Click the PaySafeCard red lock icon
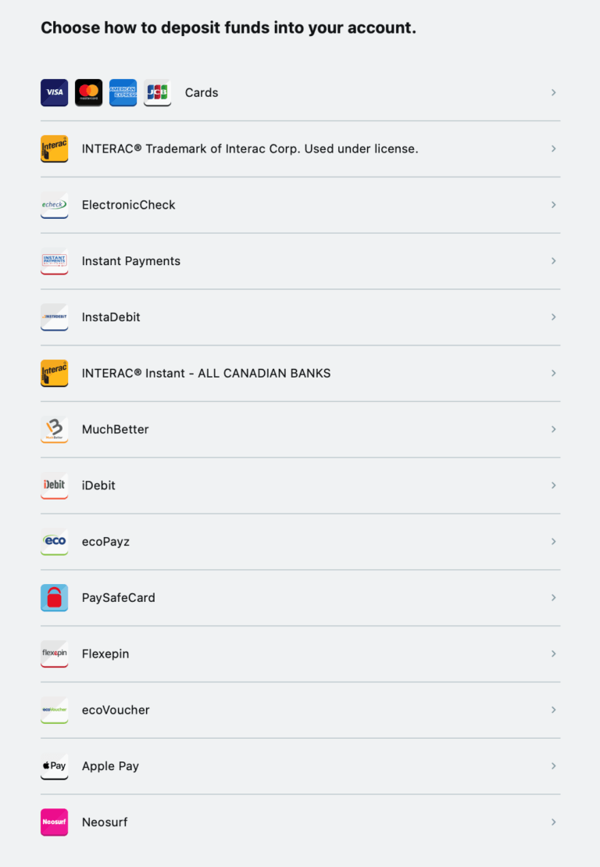600x867 pixels. click(54, 598)
